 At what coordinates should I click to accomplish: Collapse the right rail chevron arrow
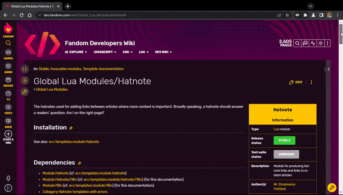(x=328, y=69)
